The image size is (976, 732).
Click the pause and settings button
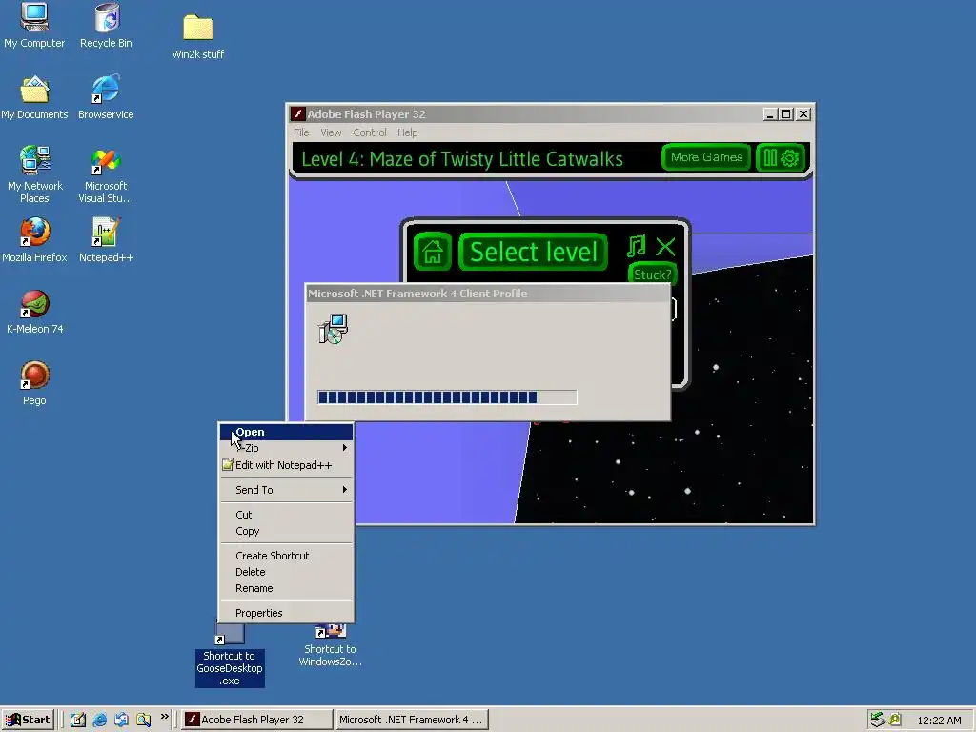pos(781,157)
